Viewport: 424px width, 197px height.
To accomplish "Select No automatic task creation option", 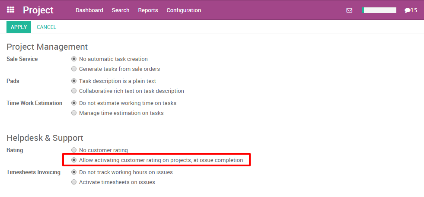I will tap(74, 59).
